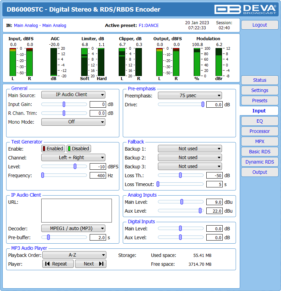This screenshot has width=281, height=291.
Task: Click the test generator Level slider handle
Action: click(x=75, y=167)
